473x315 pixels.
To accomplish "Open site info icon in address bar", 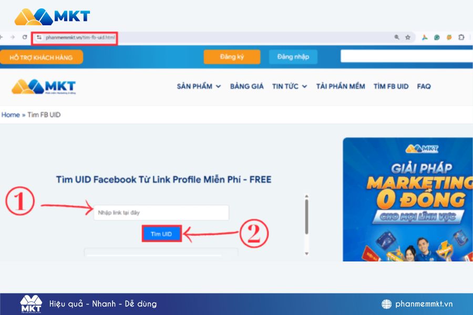I will pos(39,37).
